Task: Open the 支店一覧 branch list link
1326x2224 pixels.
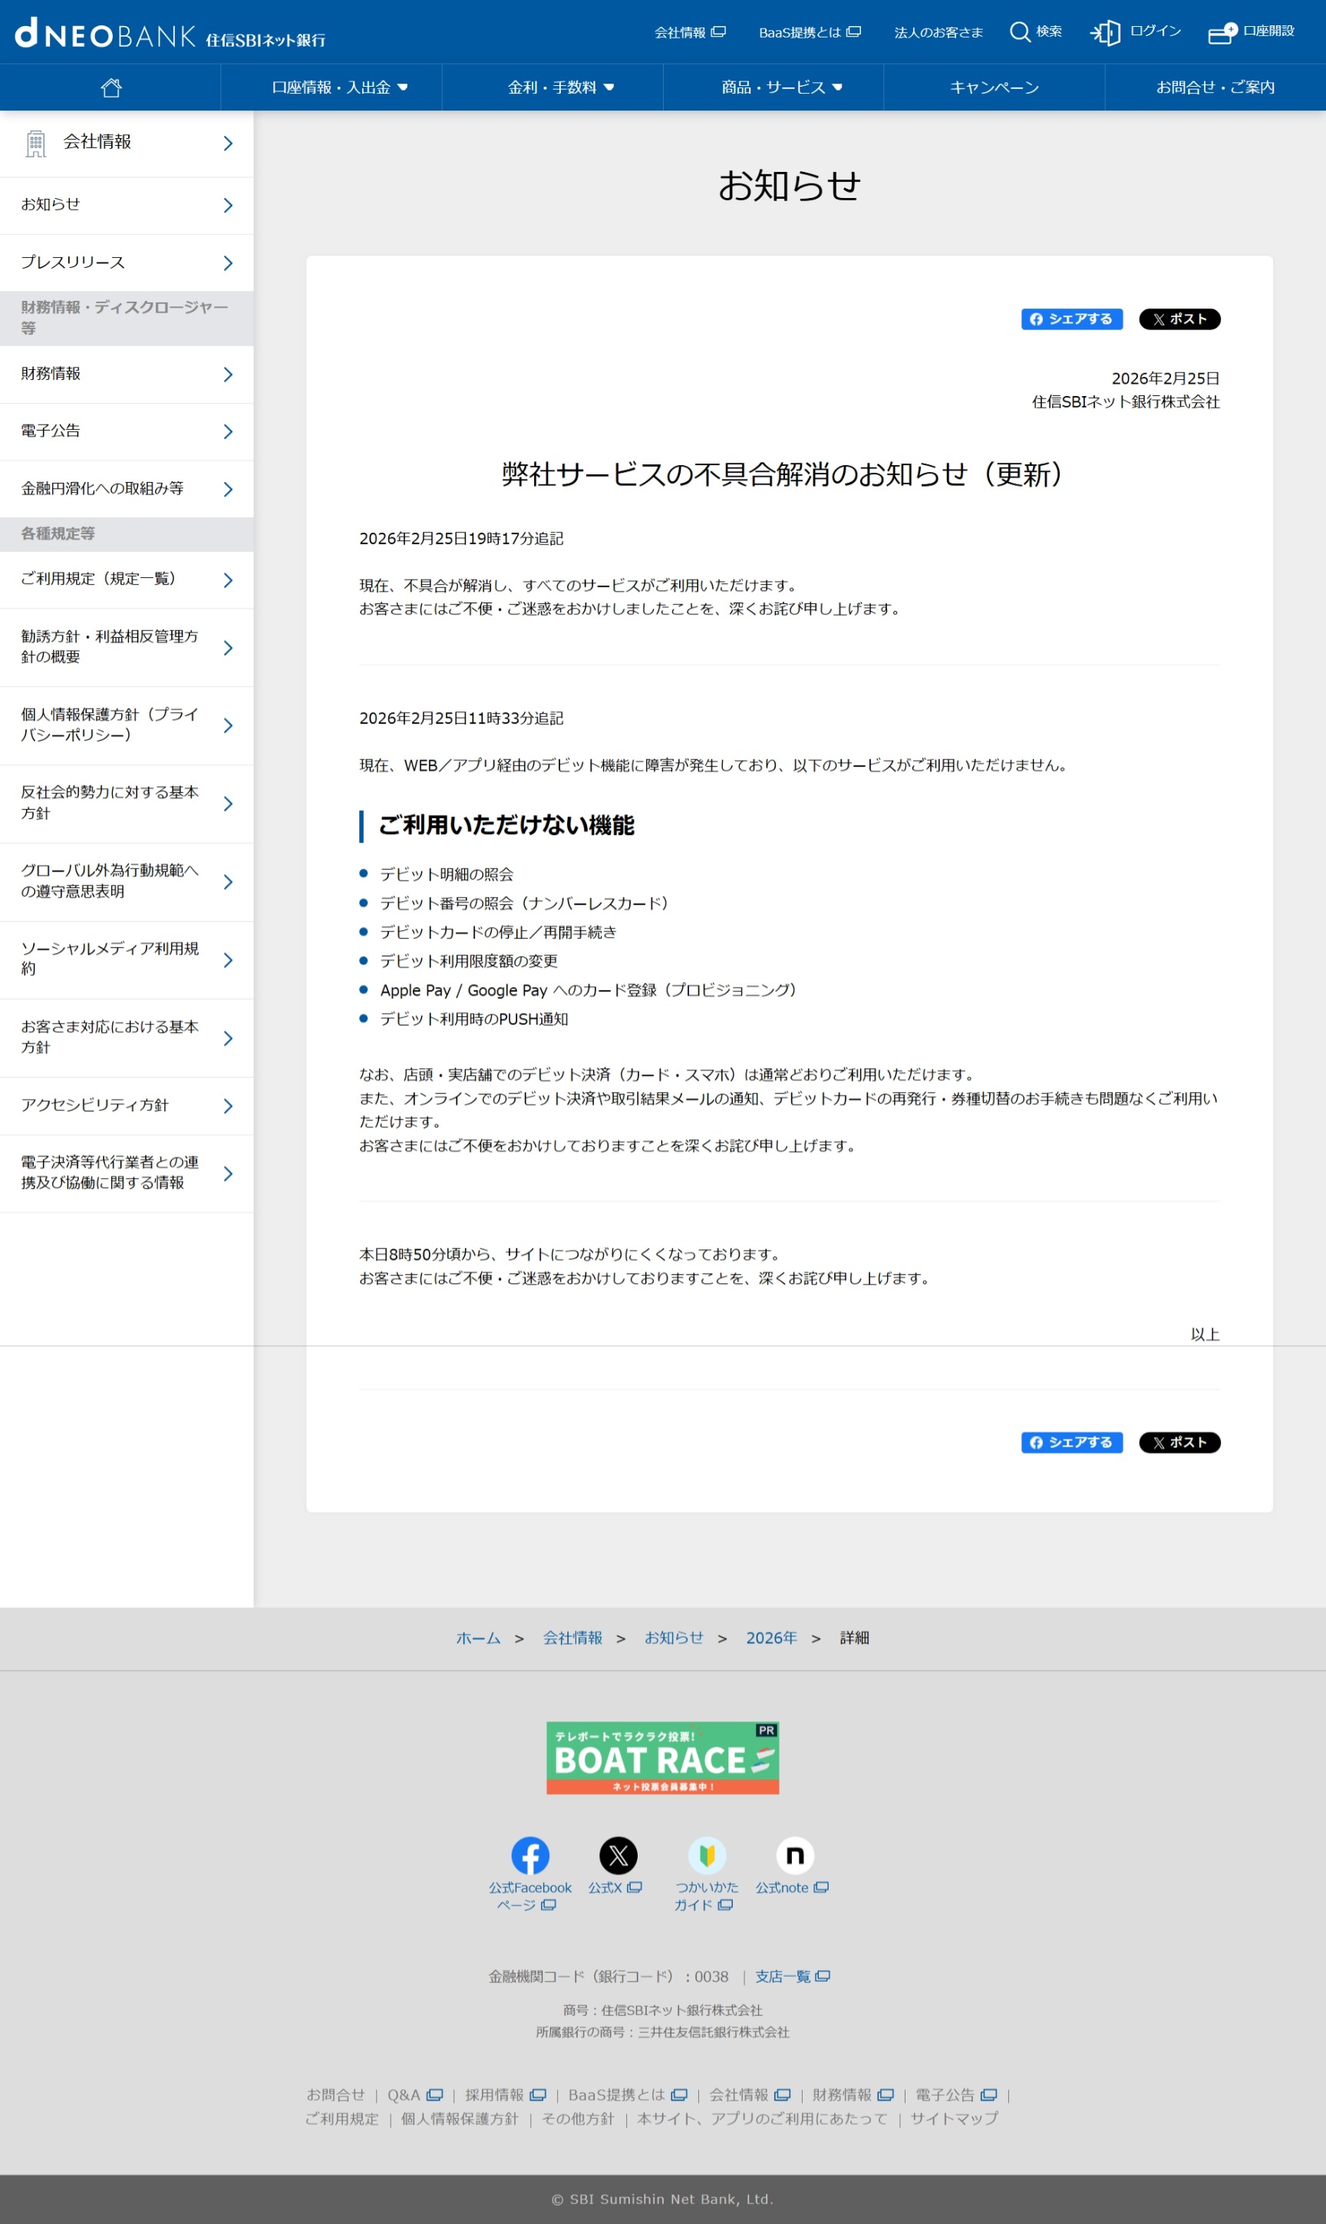Action: coord(792,1976)
